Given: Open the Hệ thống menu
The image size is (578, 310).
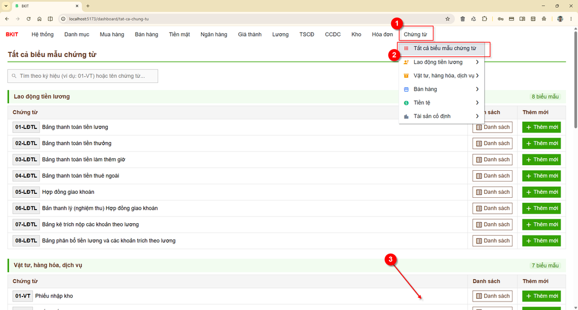Looking at the screenshot, I should [x=42, y=34].
